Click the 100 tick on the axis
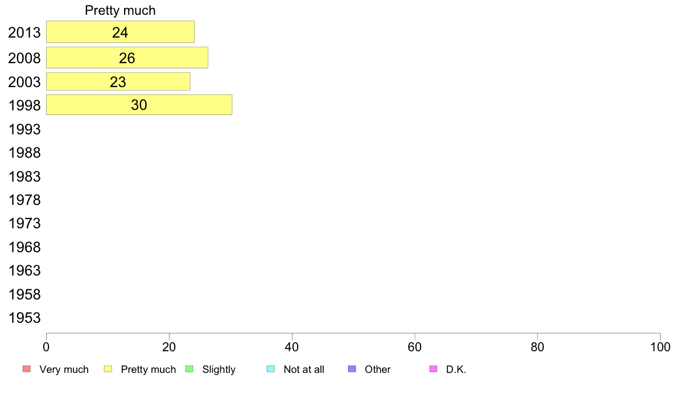Viewport: 676px width, 419px height. 660,347
